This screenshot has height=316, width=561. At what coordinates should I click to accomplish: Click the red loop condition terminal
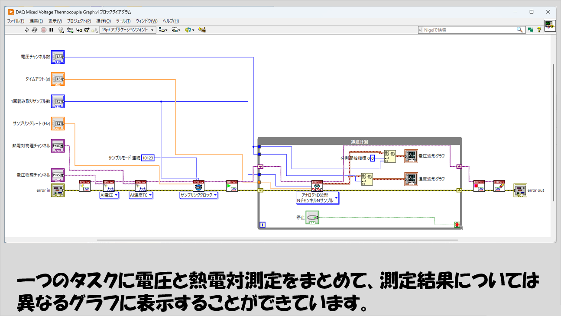coord(457,224)
